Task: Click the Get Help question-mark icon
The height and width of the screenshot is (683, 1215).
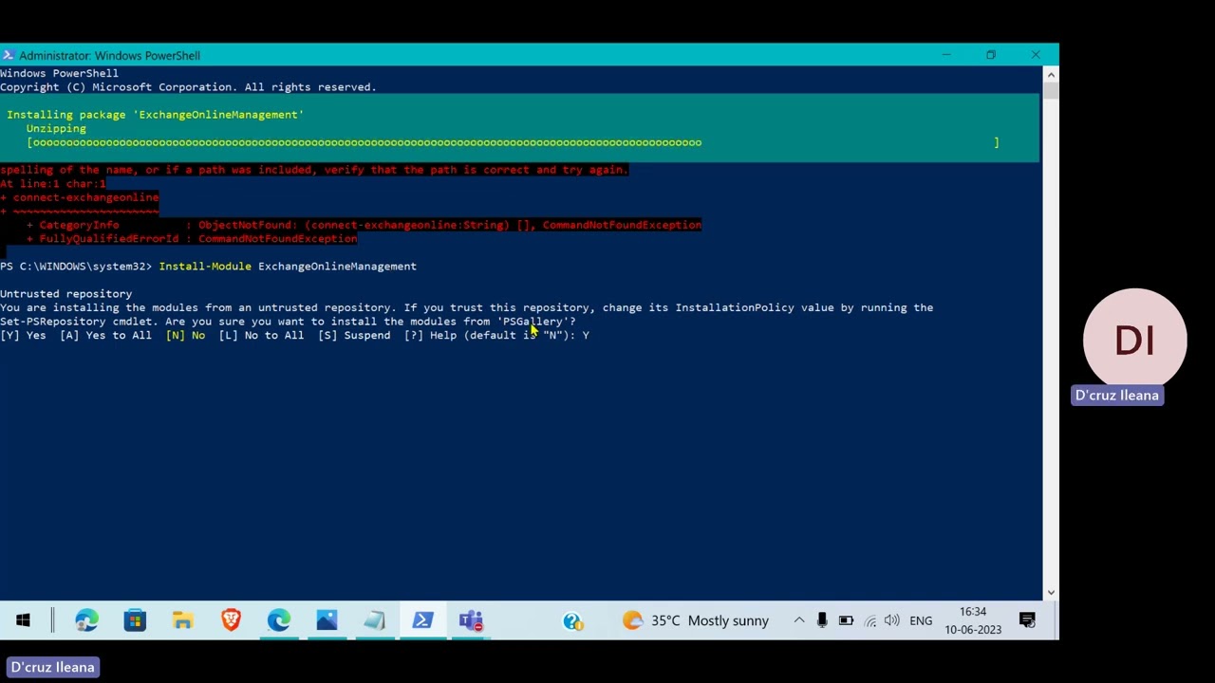Action: click(572, 620)
